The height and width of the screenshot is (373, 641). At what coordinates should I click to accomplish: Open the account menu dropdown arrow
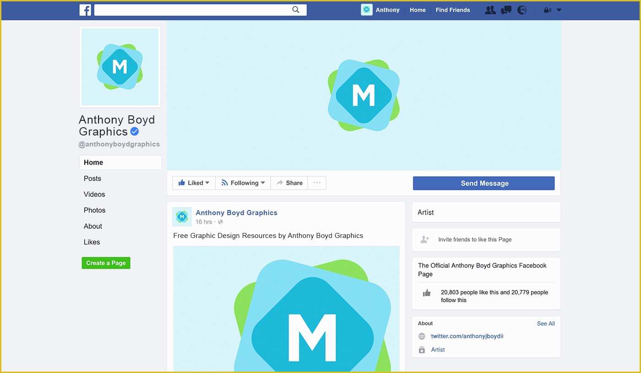pos(559,10)
